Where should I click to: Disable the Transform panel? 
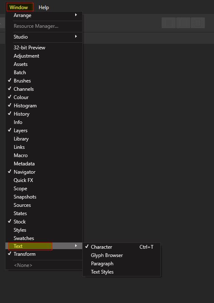click(44, 254)
